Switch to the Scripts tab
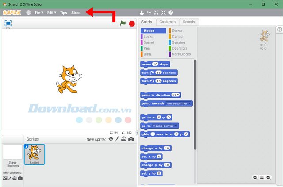The image size is (283, 187). coord(146,22)
